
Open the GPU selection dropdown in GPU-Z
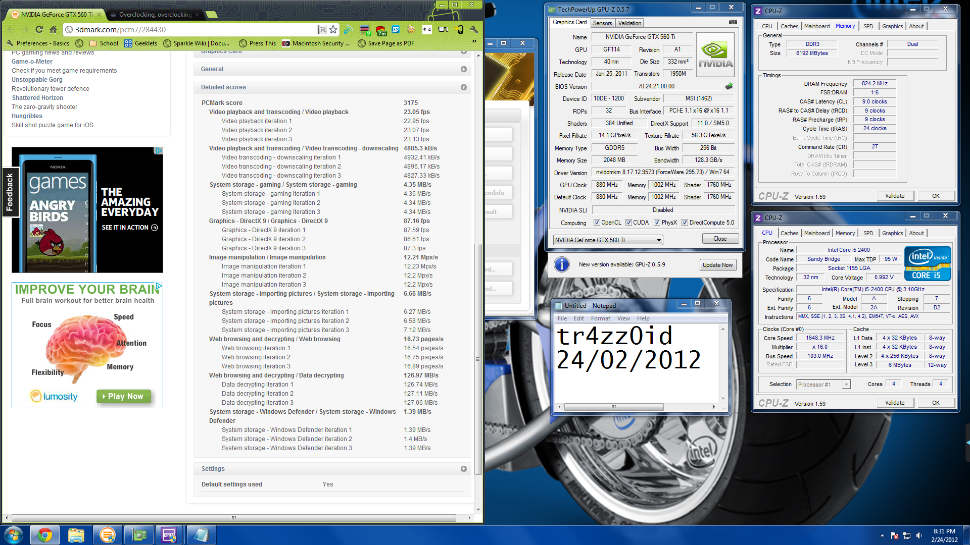pos(608,240)
